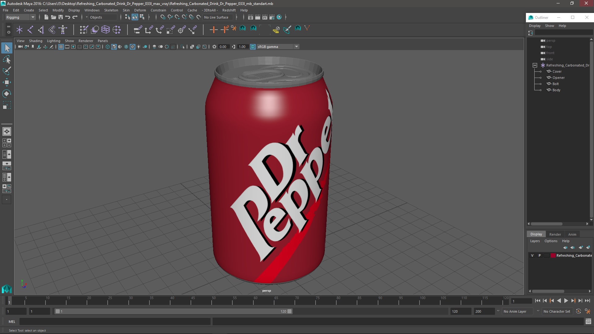The width and height of the screenshot is (594, 334).
Task: Open the Skeleton menu
Action: (111, 10)
